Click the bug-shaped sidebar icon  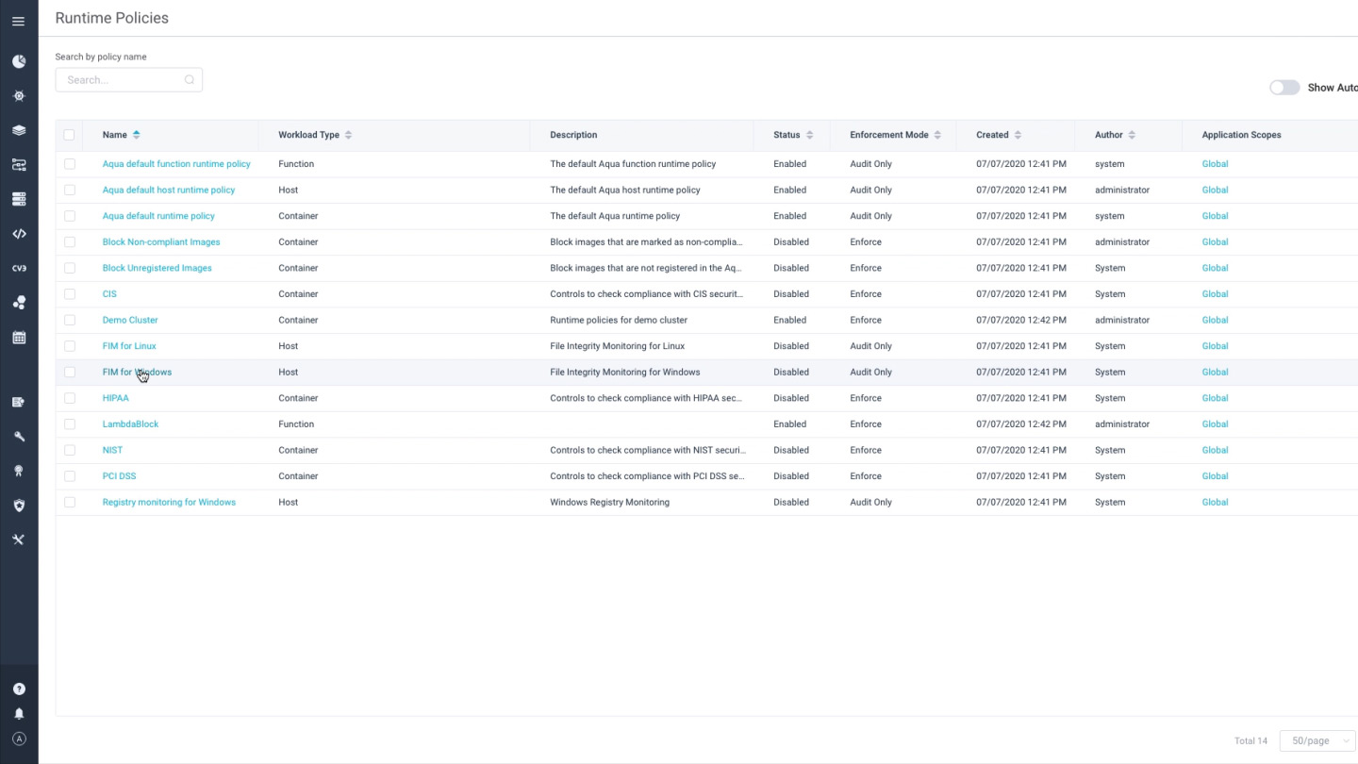click(19, 96)
